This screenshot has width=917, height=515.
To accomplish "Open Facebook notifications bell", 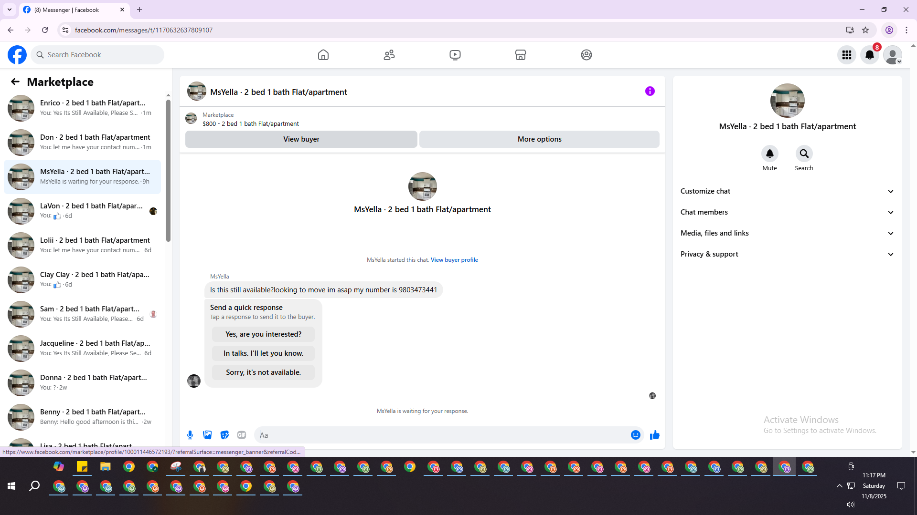I will pos(870,55).
